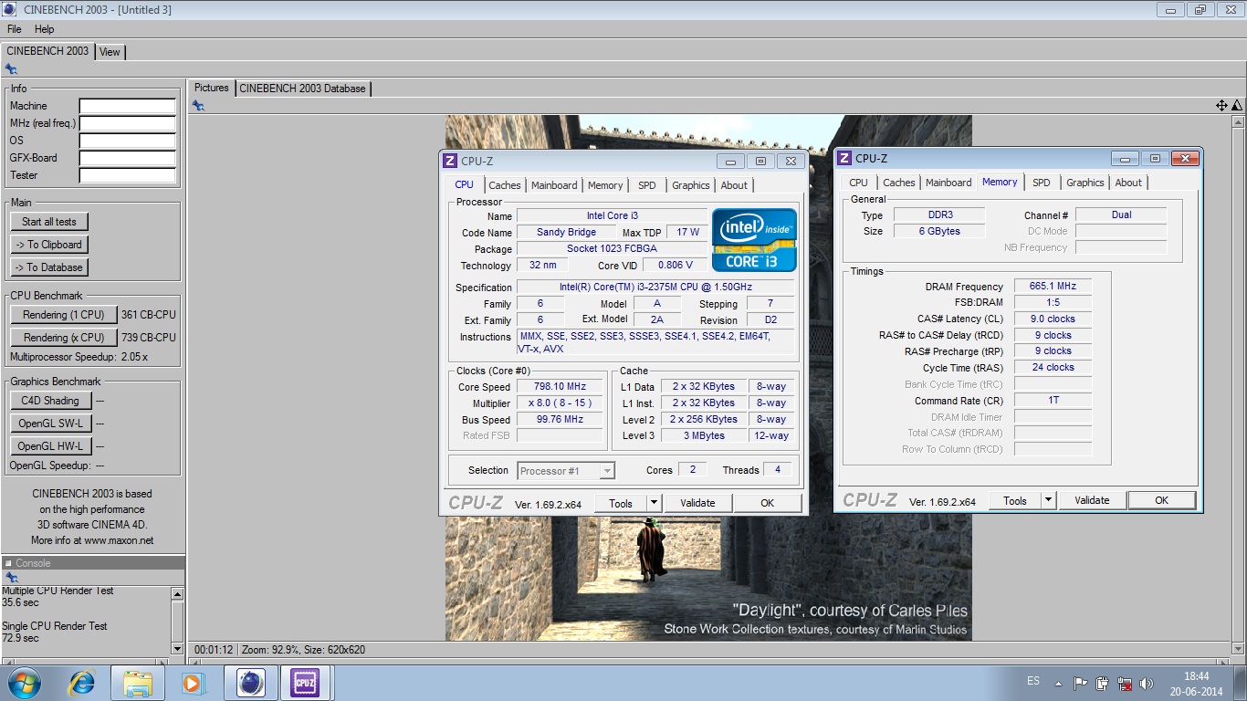Open the ES language indicator
The height and width of the screenshot is (701, 1247).
pyautogui.click(x=1033, y=681)
